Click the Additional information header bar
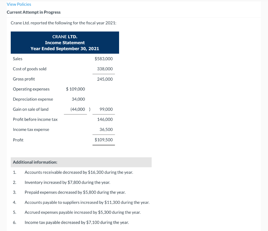268x231 pixels. pyautogui.click(x=35, y=162)
